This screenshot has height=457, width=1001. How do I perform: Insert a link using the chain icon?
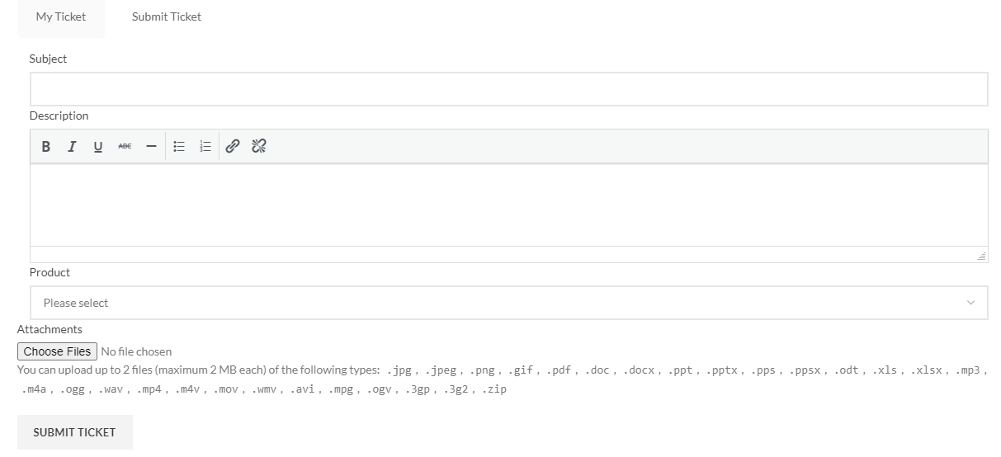click(x=233, y=147)
